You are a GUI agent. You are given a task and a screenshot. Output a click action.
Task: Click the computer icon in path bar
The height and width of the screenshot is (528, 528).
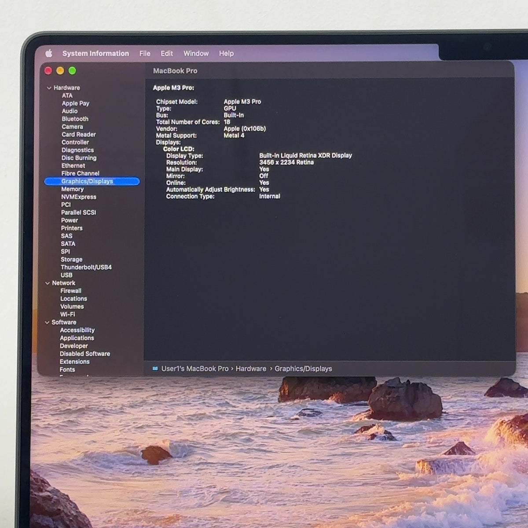click(x=155, y=369)
